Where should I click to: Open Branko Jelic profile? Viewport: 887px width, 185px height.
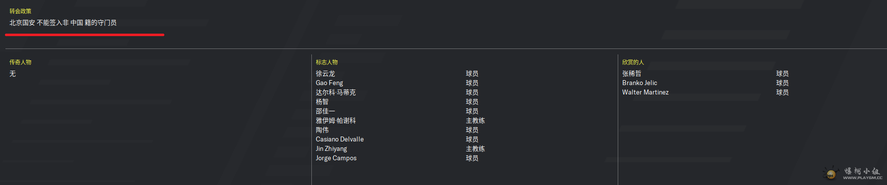pyautogui.click(x=640, y=83)
